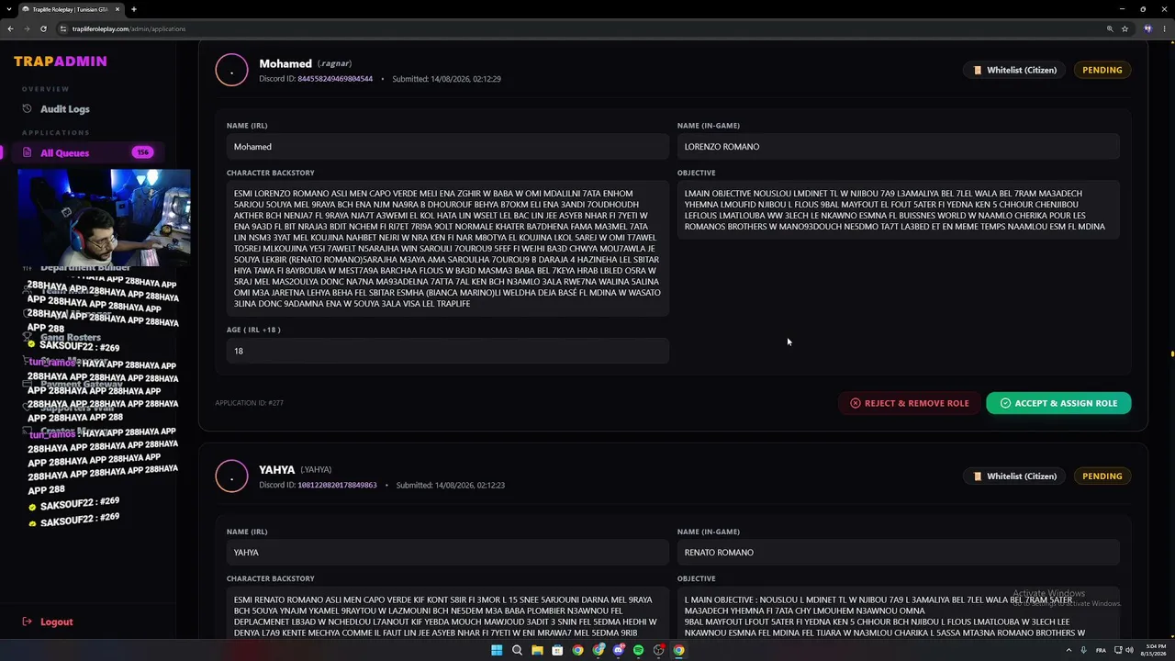The image size is (1175, 661).
Task: Open File Explorer from the taskbar
Action: pos(537,650)
